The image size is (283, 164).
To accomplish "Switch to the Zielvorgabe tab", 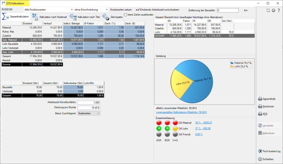I will pyautogui.click(x=112, y=17).
